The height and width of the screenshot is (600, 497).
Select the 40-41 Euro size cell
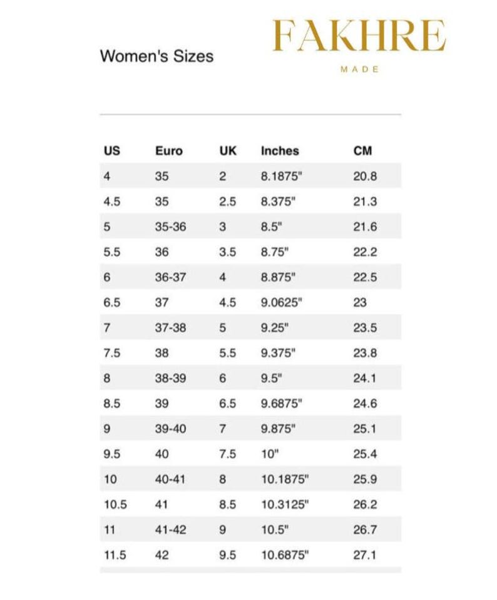(x=170, y=479)
